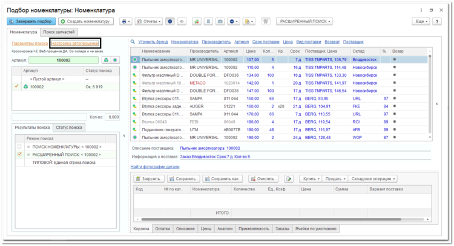This screenshot has width=454, height=246.
Task: Click the round blue info icon
Action: point(170,21)
